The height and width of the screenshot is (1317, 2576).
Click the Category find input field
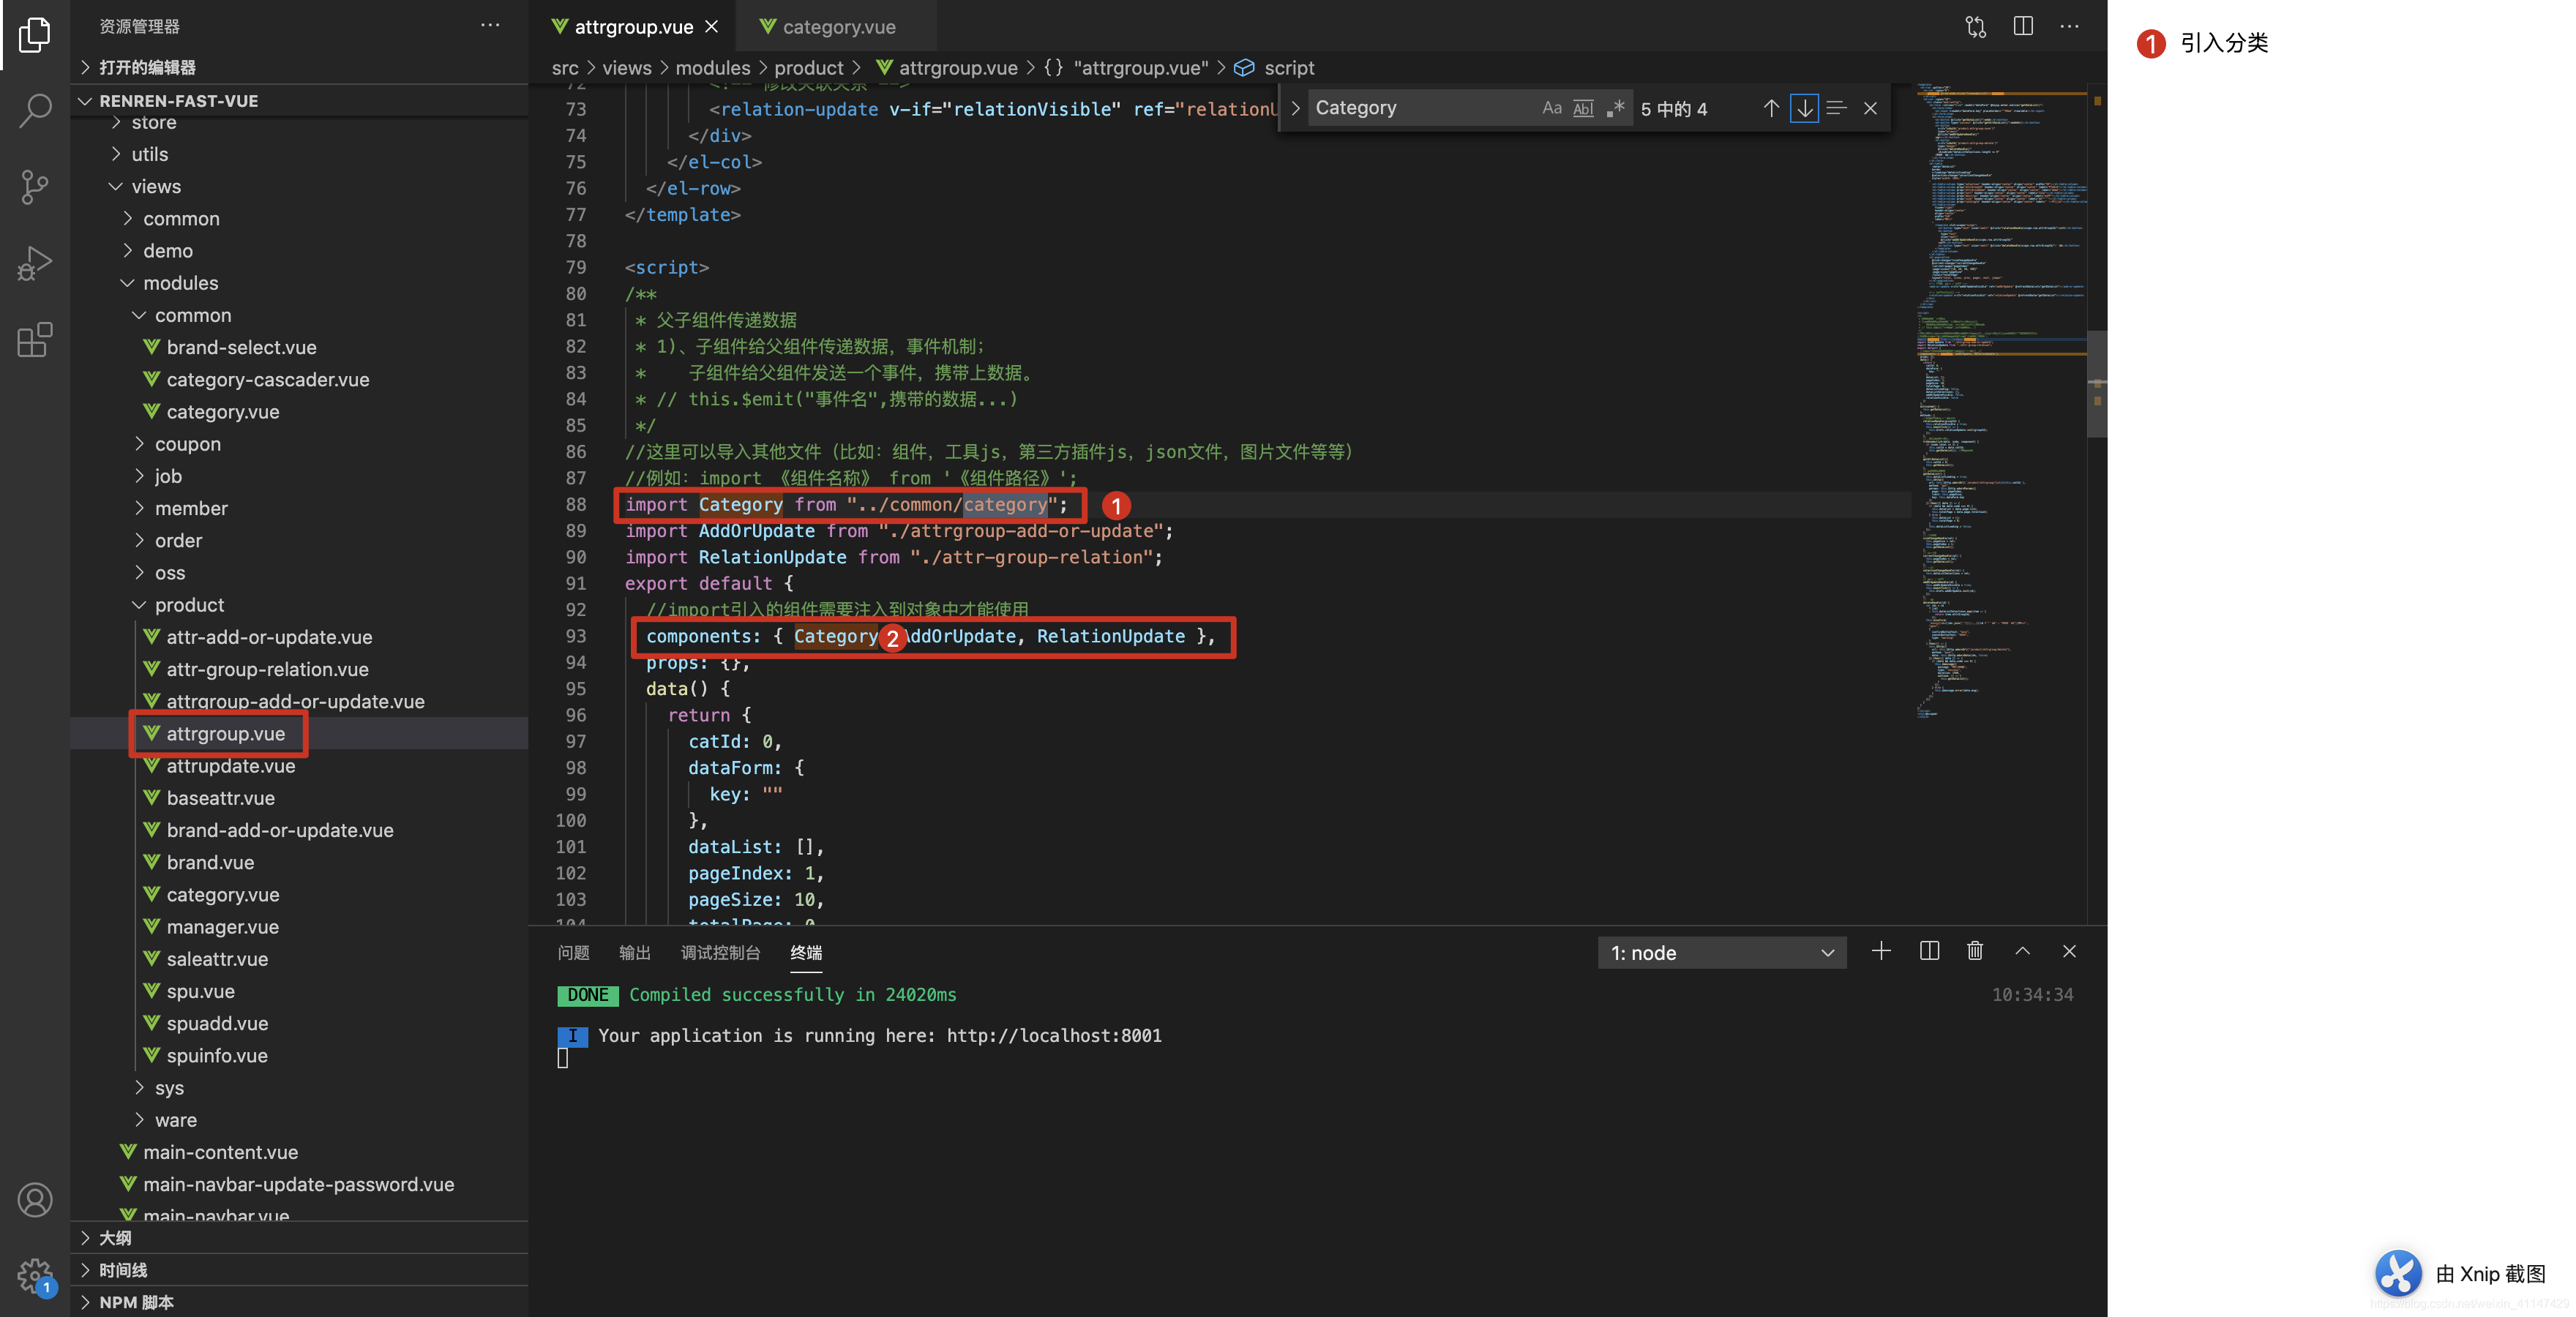click(1420, 108)
